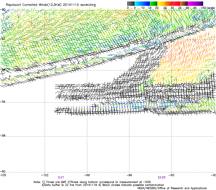
Task: Click the purple '0:21' swath time label
Action: point(61,177)
